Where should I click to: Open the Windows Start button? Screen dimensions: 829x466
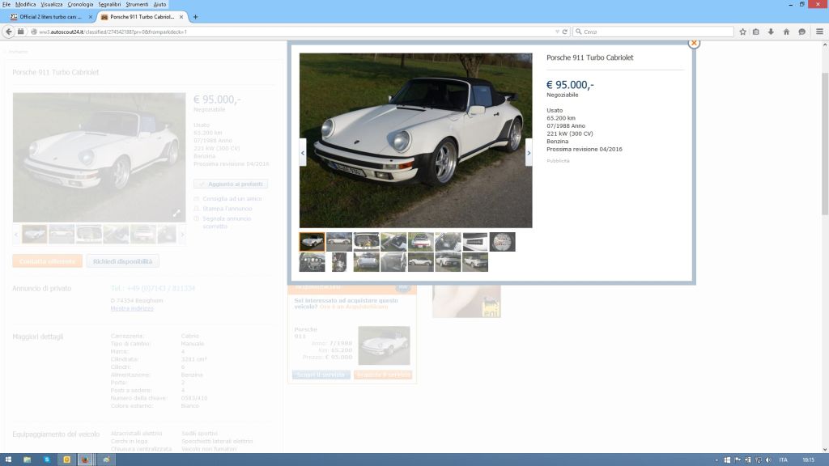tap(8, 460)
